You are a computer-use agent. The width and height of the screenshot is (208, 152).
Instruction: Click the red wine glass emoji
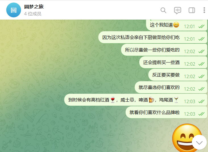[113, 100]
